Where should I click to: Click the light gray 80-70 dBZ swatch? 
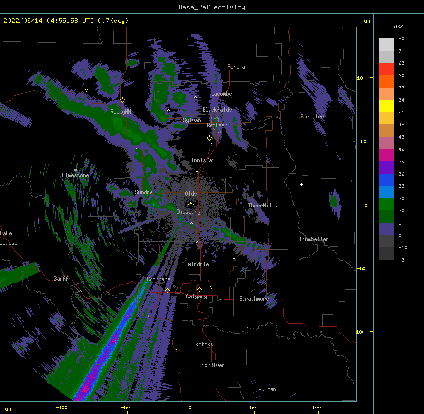tap(387, 45)
